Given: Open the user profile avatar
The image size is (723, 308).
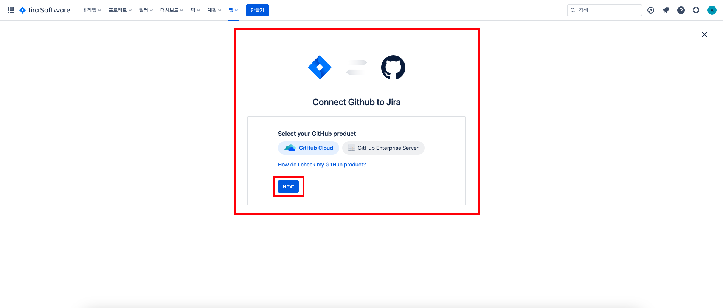Looking at the screenshot, I should [x=712, y=10].
